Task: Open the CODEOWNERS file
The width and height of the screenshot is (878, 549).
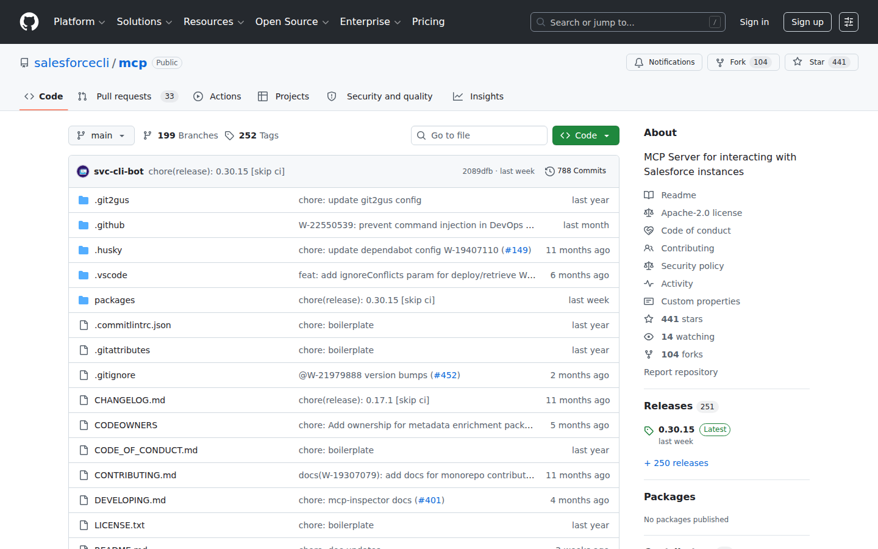Action: click(126, 425)
